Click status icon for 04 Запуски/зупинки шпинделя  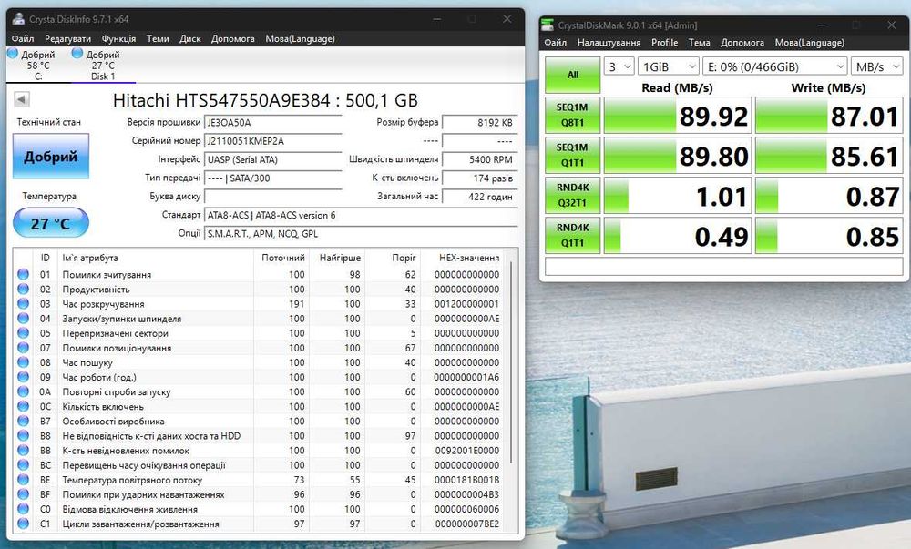pos(24,318)
